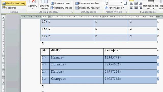Viewport: 163px width, 92px height.
Task: Click phone number 12345798
Action: click(112, 57)
